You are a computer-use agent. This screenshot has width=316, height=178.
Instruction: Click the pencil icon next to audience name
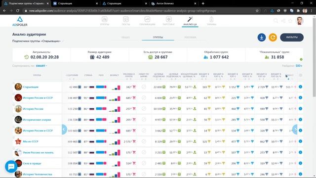click(63, 41)
